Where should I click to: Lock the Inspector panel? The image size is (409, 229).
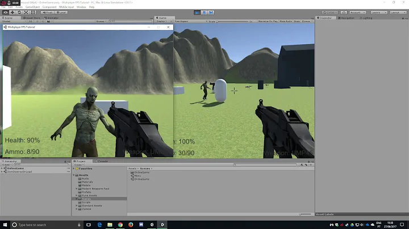(x=403, y=18)
